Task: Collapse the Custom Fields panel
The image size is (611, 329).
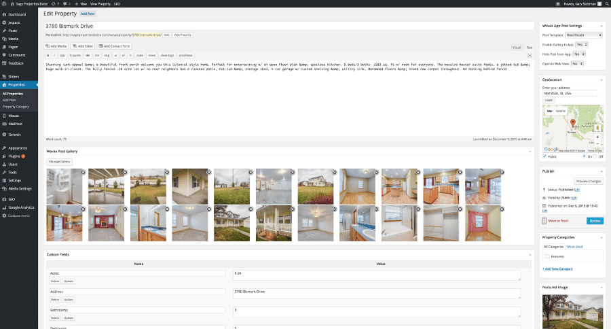Action: [x=530, y=254]
